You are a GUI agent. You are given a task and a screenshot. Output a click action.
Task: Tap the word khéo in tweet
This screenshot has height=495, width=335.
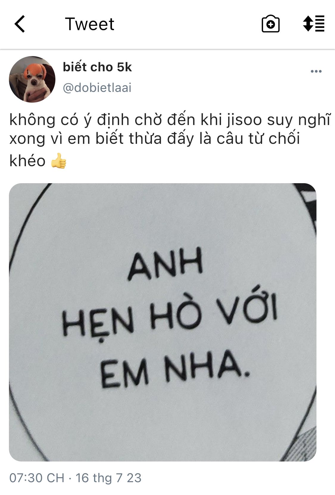(x=27, y=161)
